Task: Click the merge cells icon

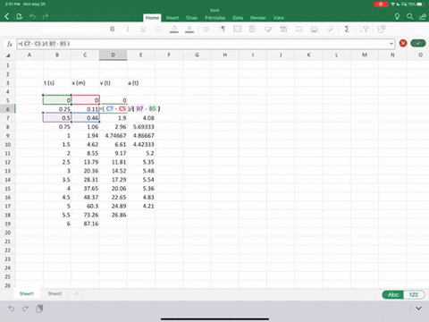Action: tap(238, 29)
